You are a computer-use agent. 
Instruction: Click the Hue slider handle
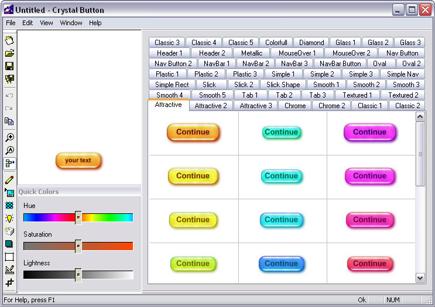click(78, 217)
